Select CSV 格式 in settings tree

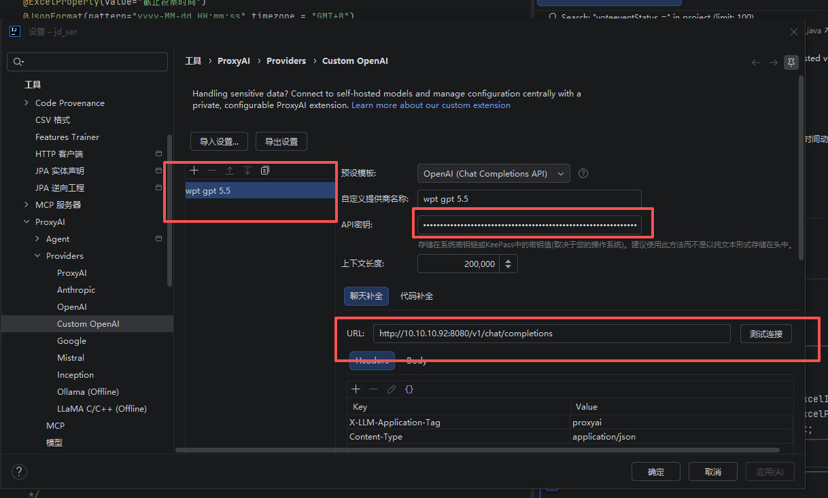click(53, 120)
